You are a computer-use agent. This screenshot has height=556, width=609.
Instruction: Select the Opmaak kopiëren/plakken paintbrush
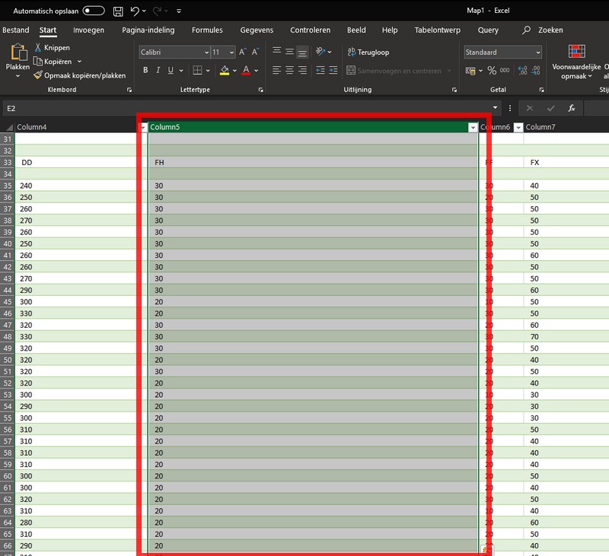pos(38,75)
